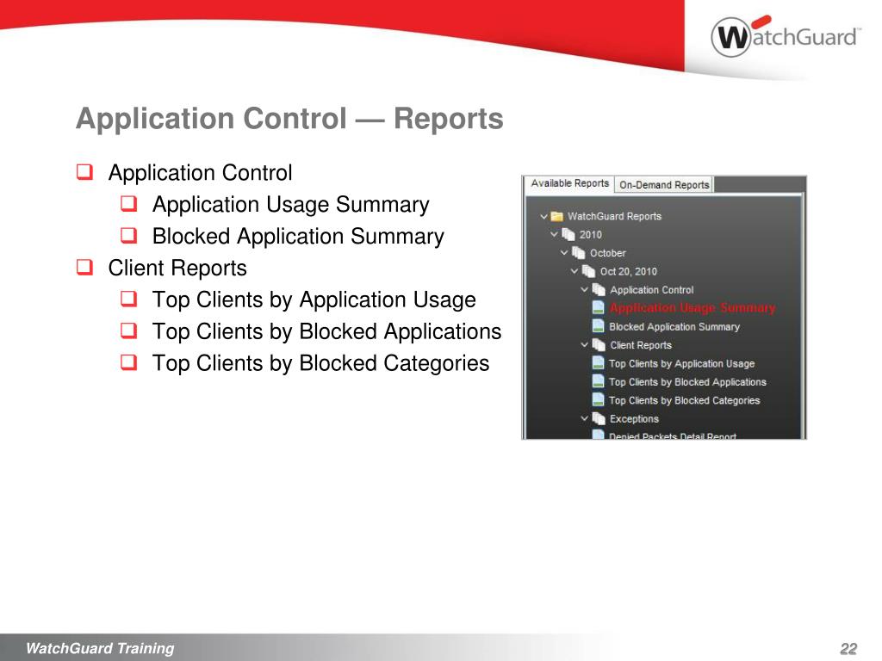Collapse the 2010 year node
The width and height of the screenshot is (882, 661).
pyautogui.click(x=554, y=234)
